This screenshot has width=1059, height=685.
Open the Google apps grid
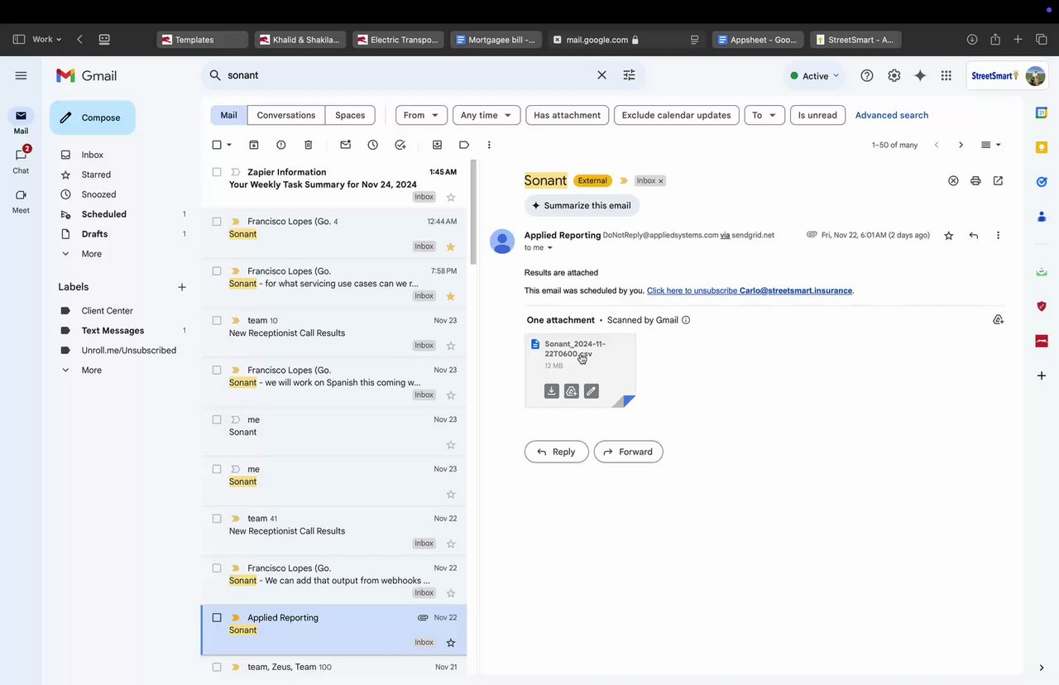(946, 75)
